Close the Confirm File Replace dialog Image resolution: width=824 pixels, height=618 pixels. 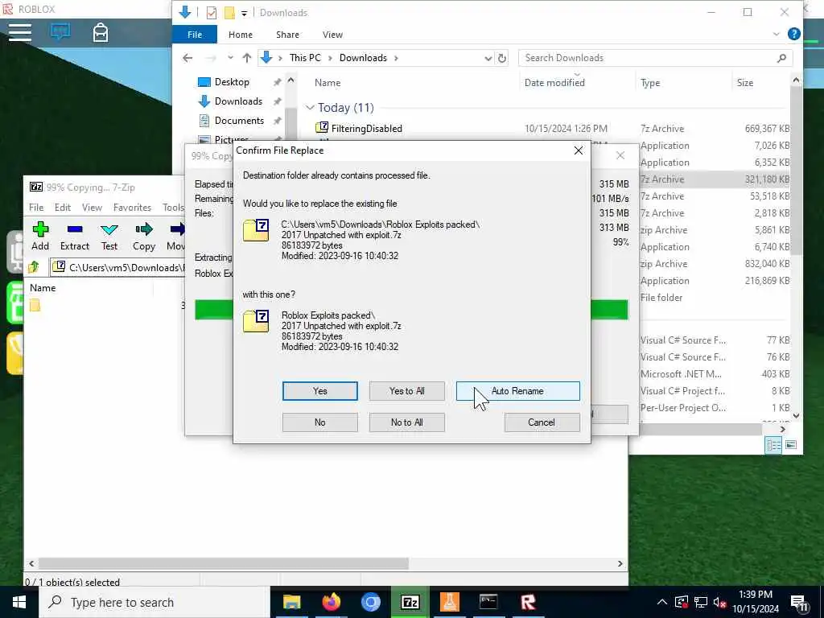578,150
